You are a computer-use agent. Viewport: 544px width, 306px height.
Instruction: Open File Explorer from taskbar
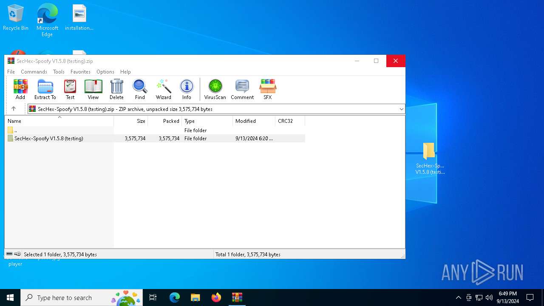tap(195, 297)
